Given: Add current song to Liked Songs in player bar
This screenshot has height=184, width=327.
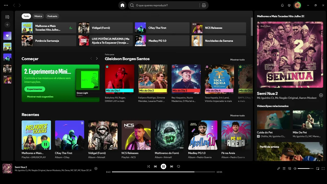Looking at the screenshot, I should pyautogui.click(x=96, y=168).
